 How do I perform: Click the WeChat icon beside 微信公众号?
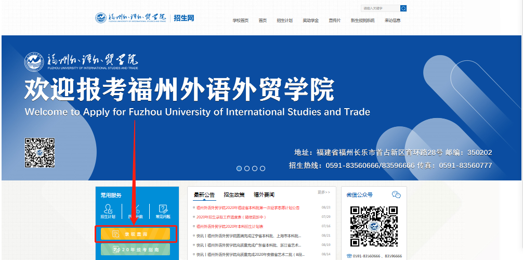point(396,194)
